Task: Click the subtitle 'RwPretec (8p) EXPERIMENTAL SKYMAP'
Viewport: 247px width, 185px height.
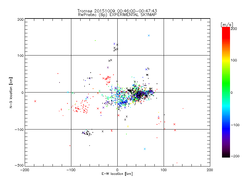Action: pyautogui.click(x=117, y=15)
